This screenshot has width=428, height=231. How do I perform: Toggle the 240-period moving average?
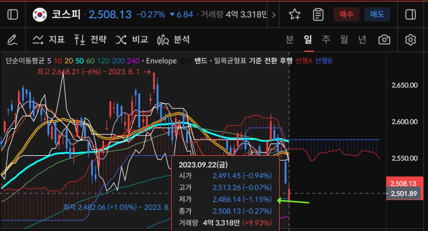click(x=133, y=61)
